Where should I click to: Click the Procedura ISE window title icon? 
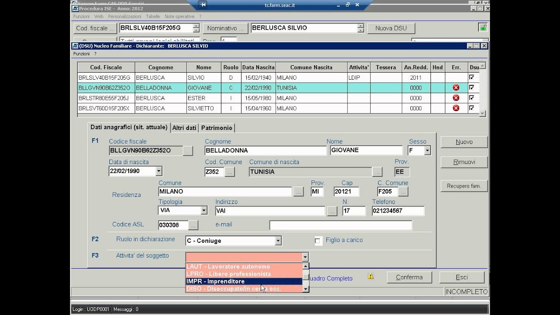75,9
